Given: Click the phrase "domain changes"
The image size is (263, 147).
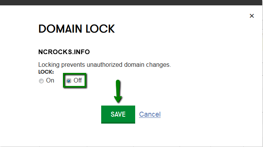Looking at the screenshot, I should click(148, 64).
